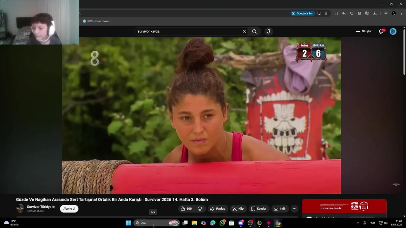Image resolution: width=406 pixels, height=228 pixels.
Task: Click the Kaydet save button
Action: point(259,209)
